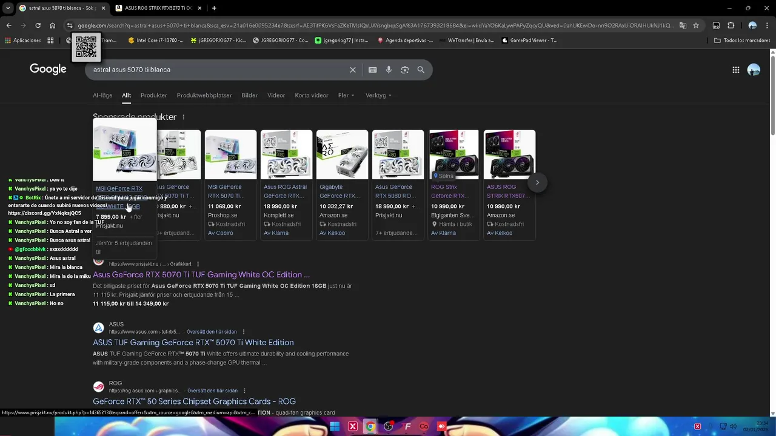Image resolution: width=776 pixels, height=436 pixels.
Task: Open more options for ROG result
Action: click(x=244, y=391)
